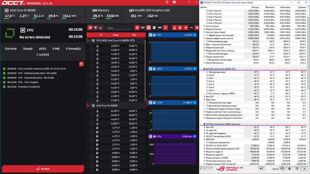
Task: Click HWiNFO reset clock icon
Action: [x=282, y=169]
